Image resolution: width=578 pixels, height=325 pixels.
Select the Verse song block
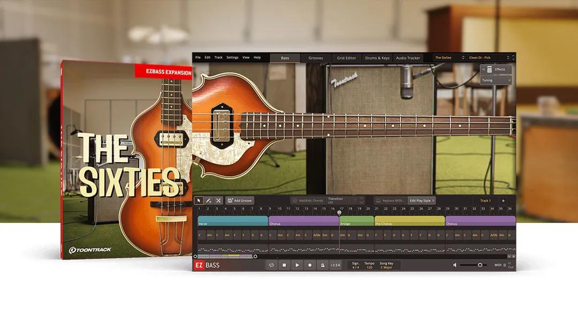click(233, 221)
